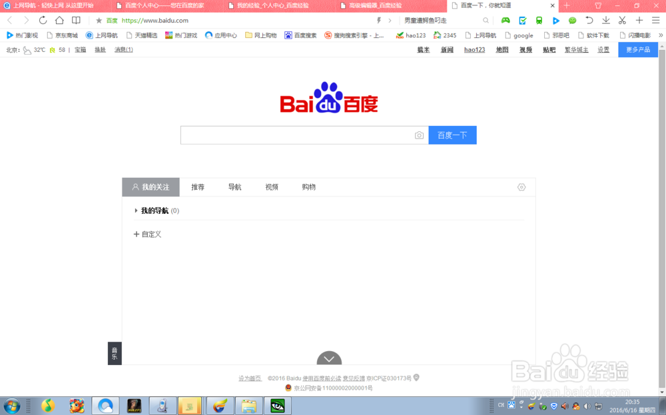The height and width of the screenshot is (415, 666).
Task: Click the Beijing weather icon
Action: tap(27, 50)
